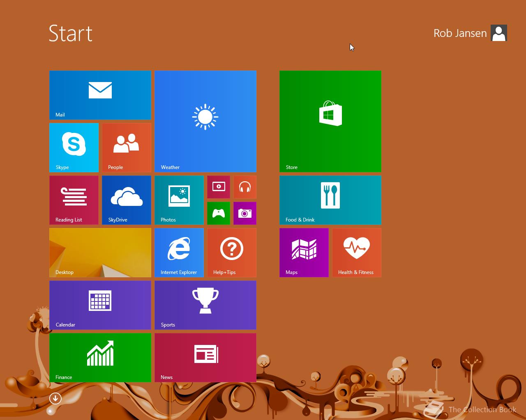Open the News tile

coord(205,358)
